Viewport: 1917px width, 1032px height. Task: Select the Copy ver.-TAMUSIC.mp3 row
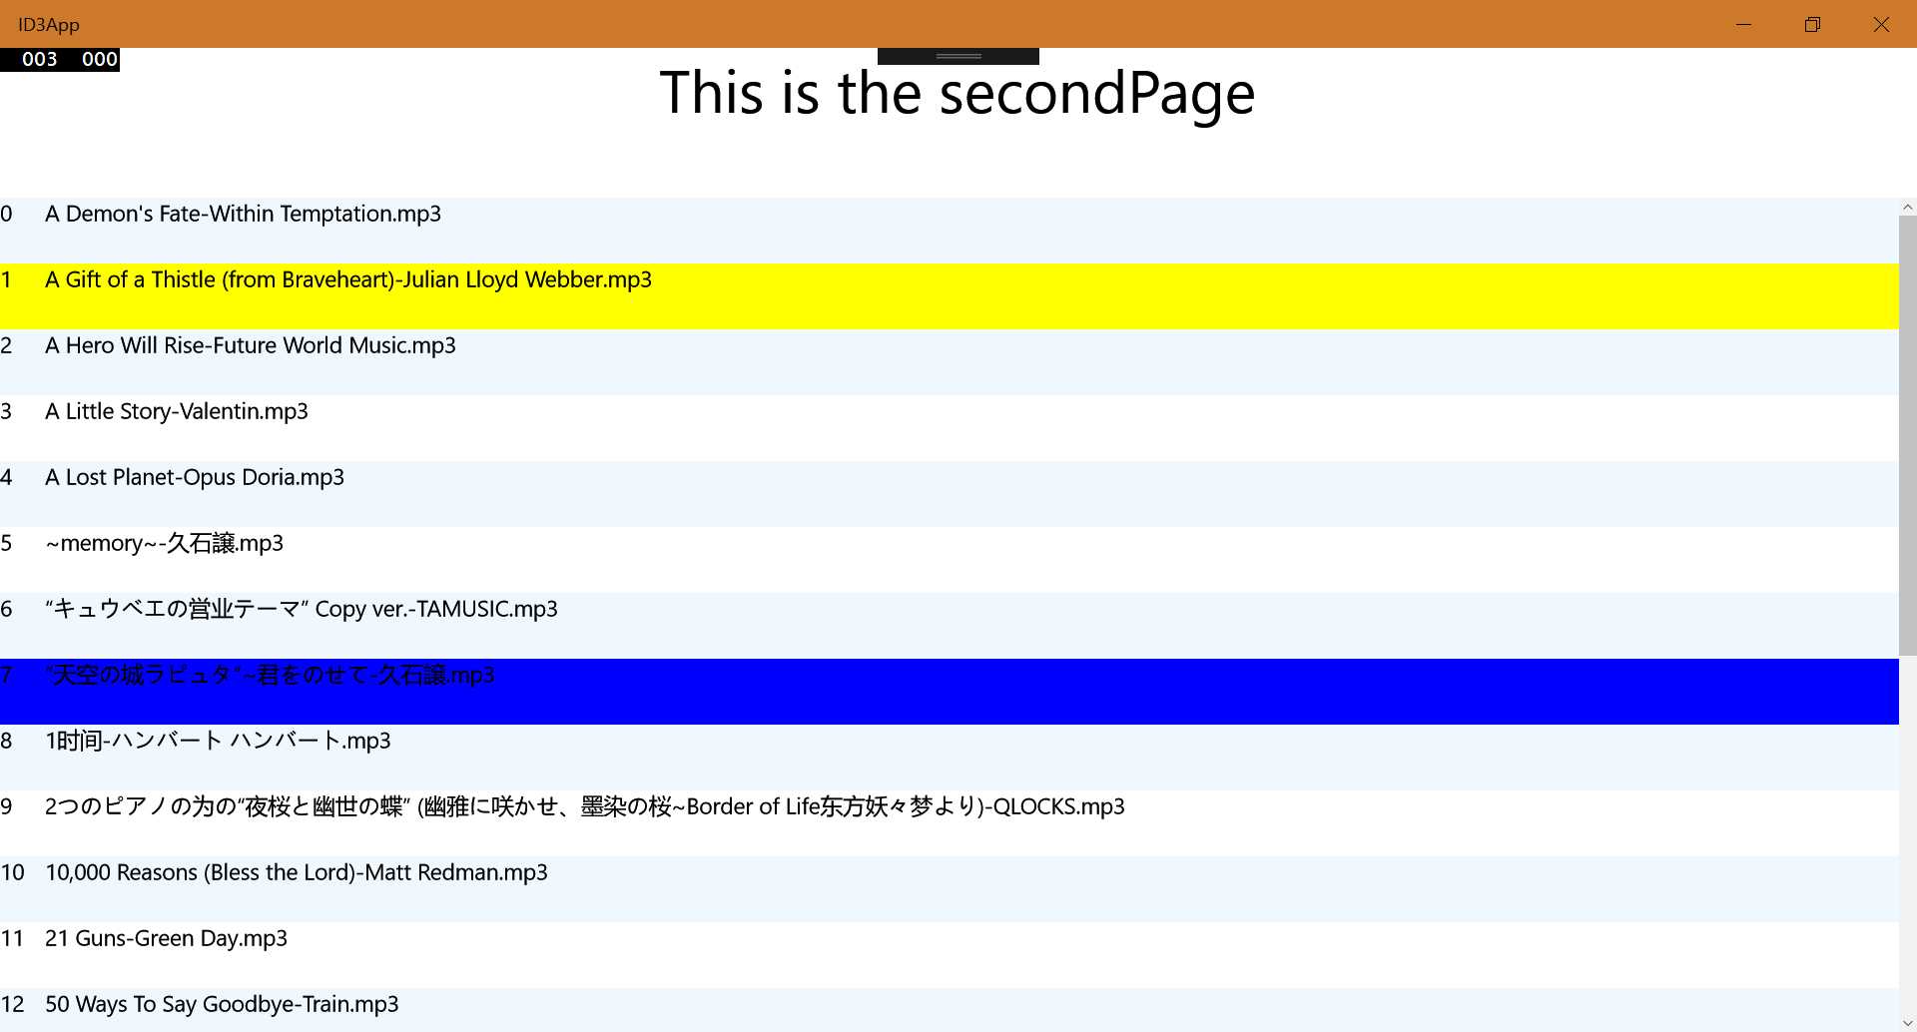(x=949, y=626)
